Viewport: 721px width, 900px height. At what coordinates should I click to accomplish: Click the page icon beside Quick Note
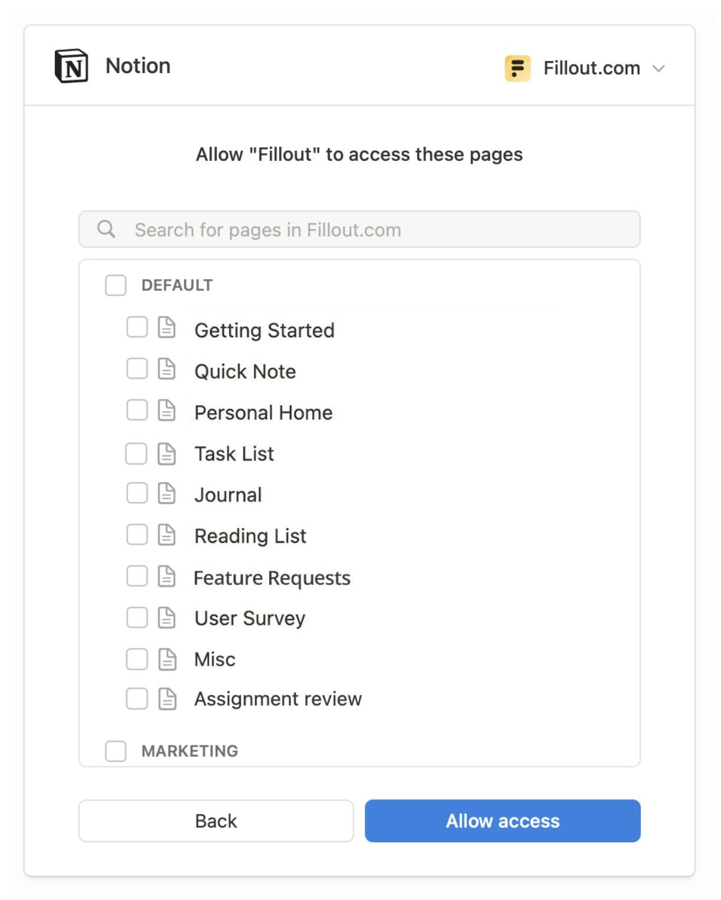point(167,370)
